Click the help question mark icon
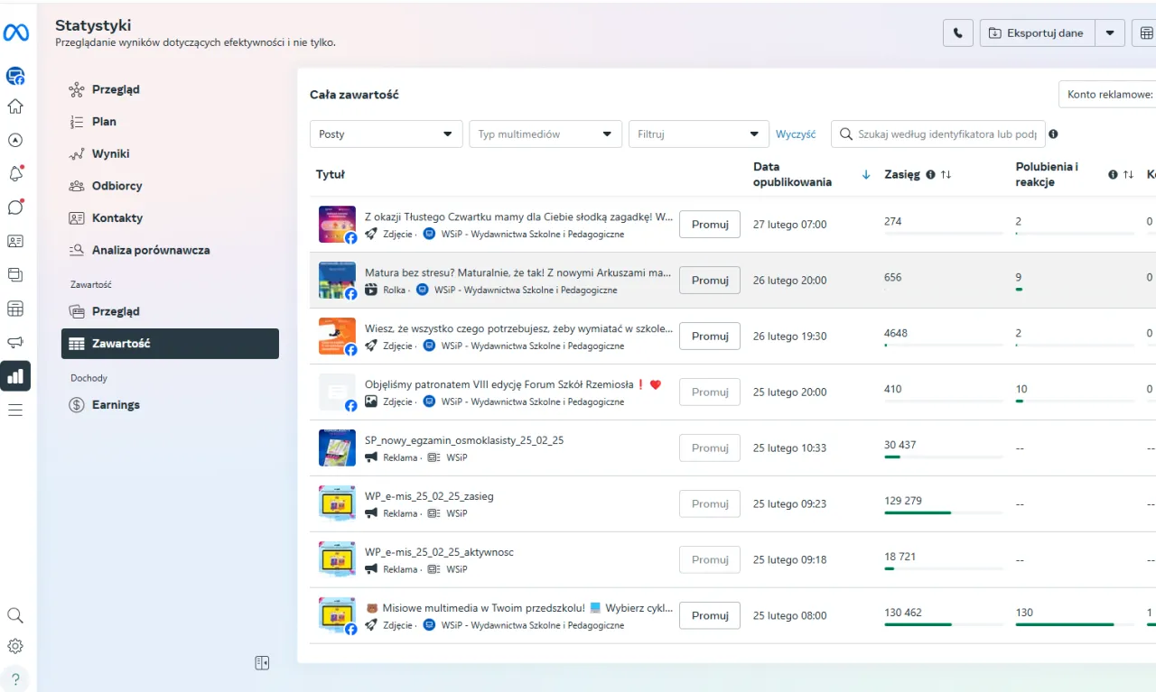 click(x=15, y=679)
